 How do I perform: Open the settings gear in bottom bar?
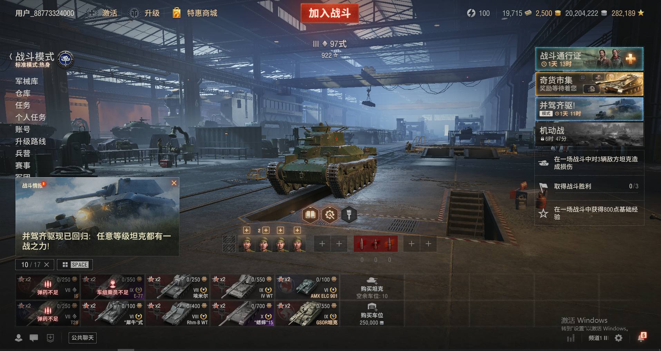pos(619,338)
